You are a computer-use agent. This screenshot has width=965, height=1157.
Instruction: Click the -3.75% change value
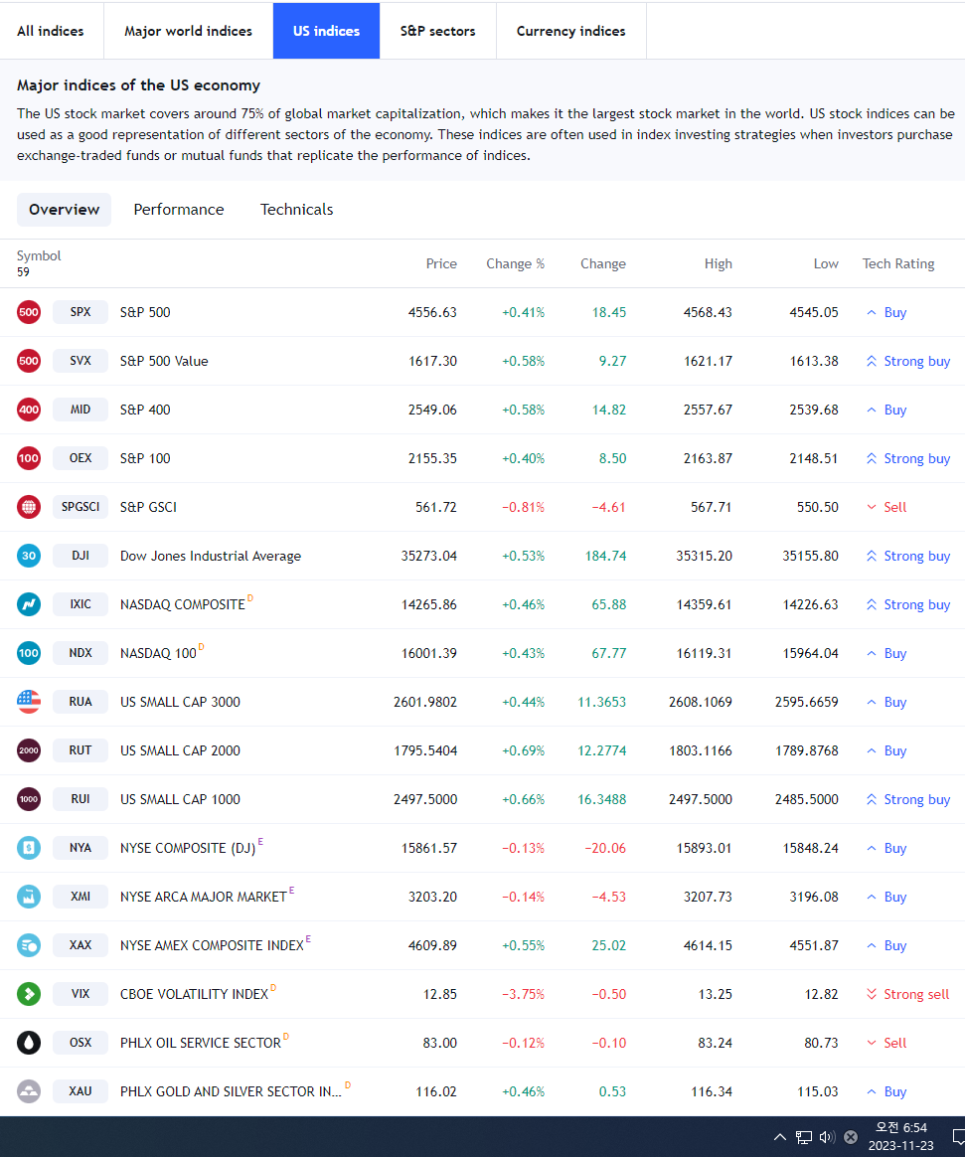tap(523, 994)
